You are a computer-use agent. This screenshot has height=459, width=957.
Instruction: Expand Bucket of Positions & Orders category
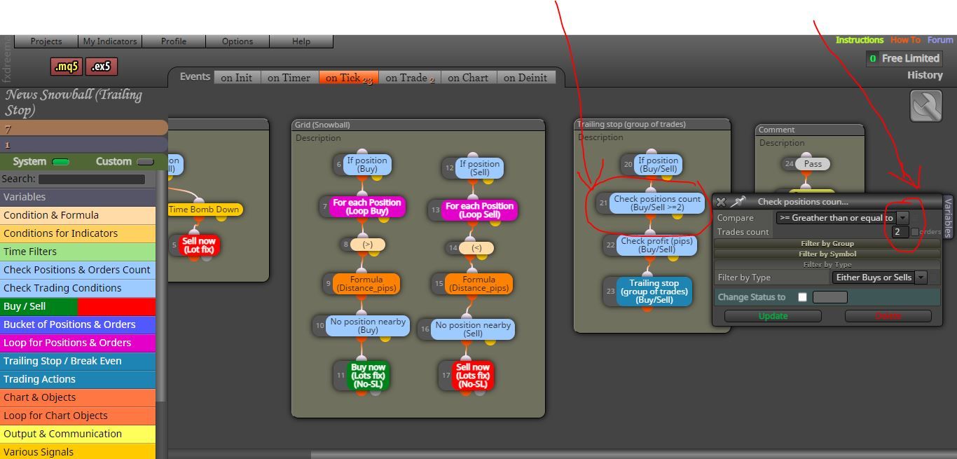(78, 324)
